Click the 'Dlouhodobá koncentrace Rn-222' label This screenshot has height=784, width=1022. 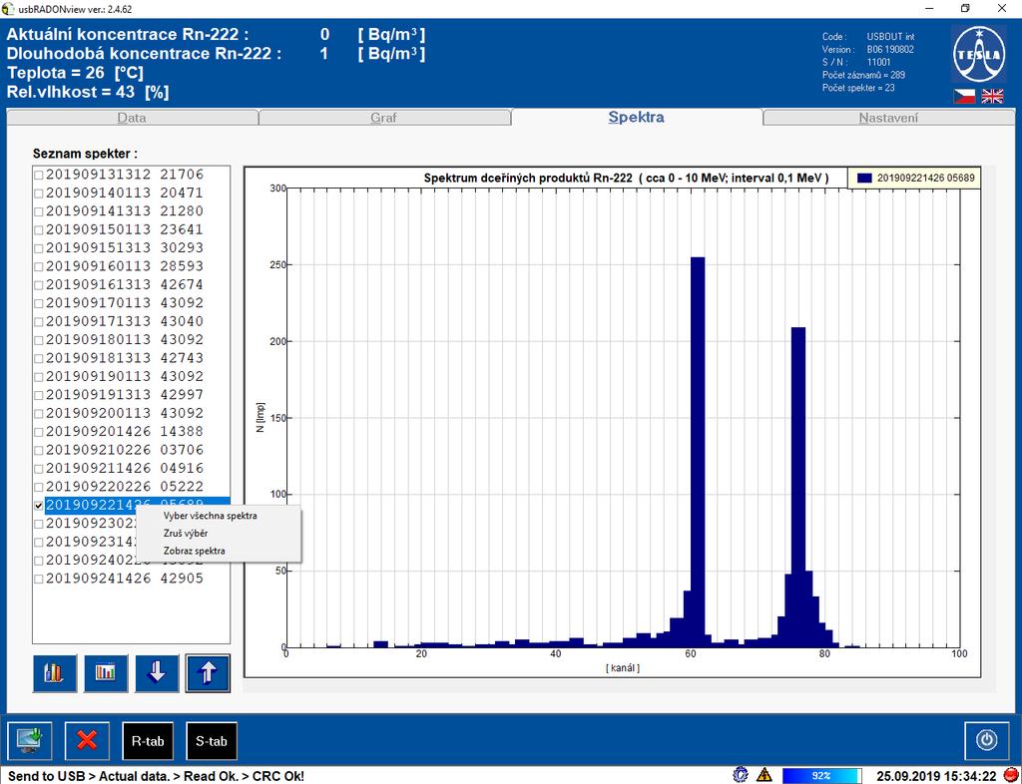pyautogui.click(x=144, y=54)
